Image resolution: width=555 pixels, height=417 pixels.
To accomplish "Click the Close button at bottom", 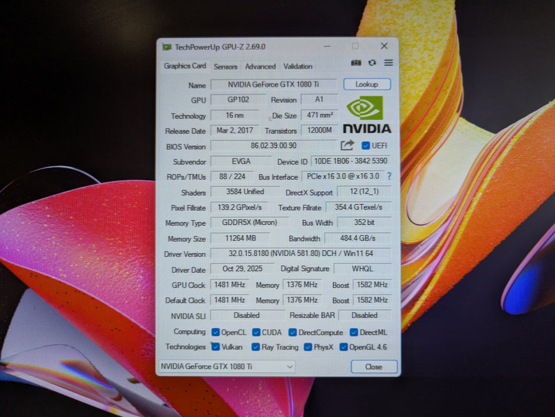I will tap(374, 366).
